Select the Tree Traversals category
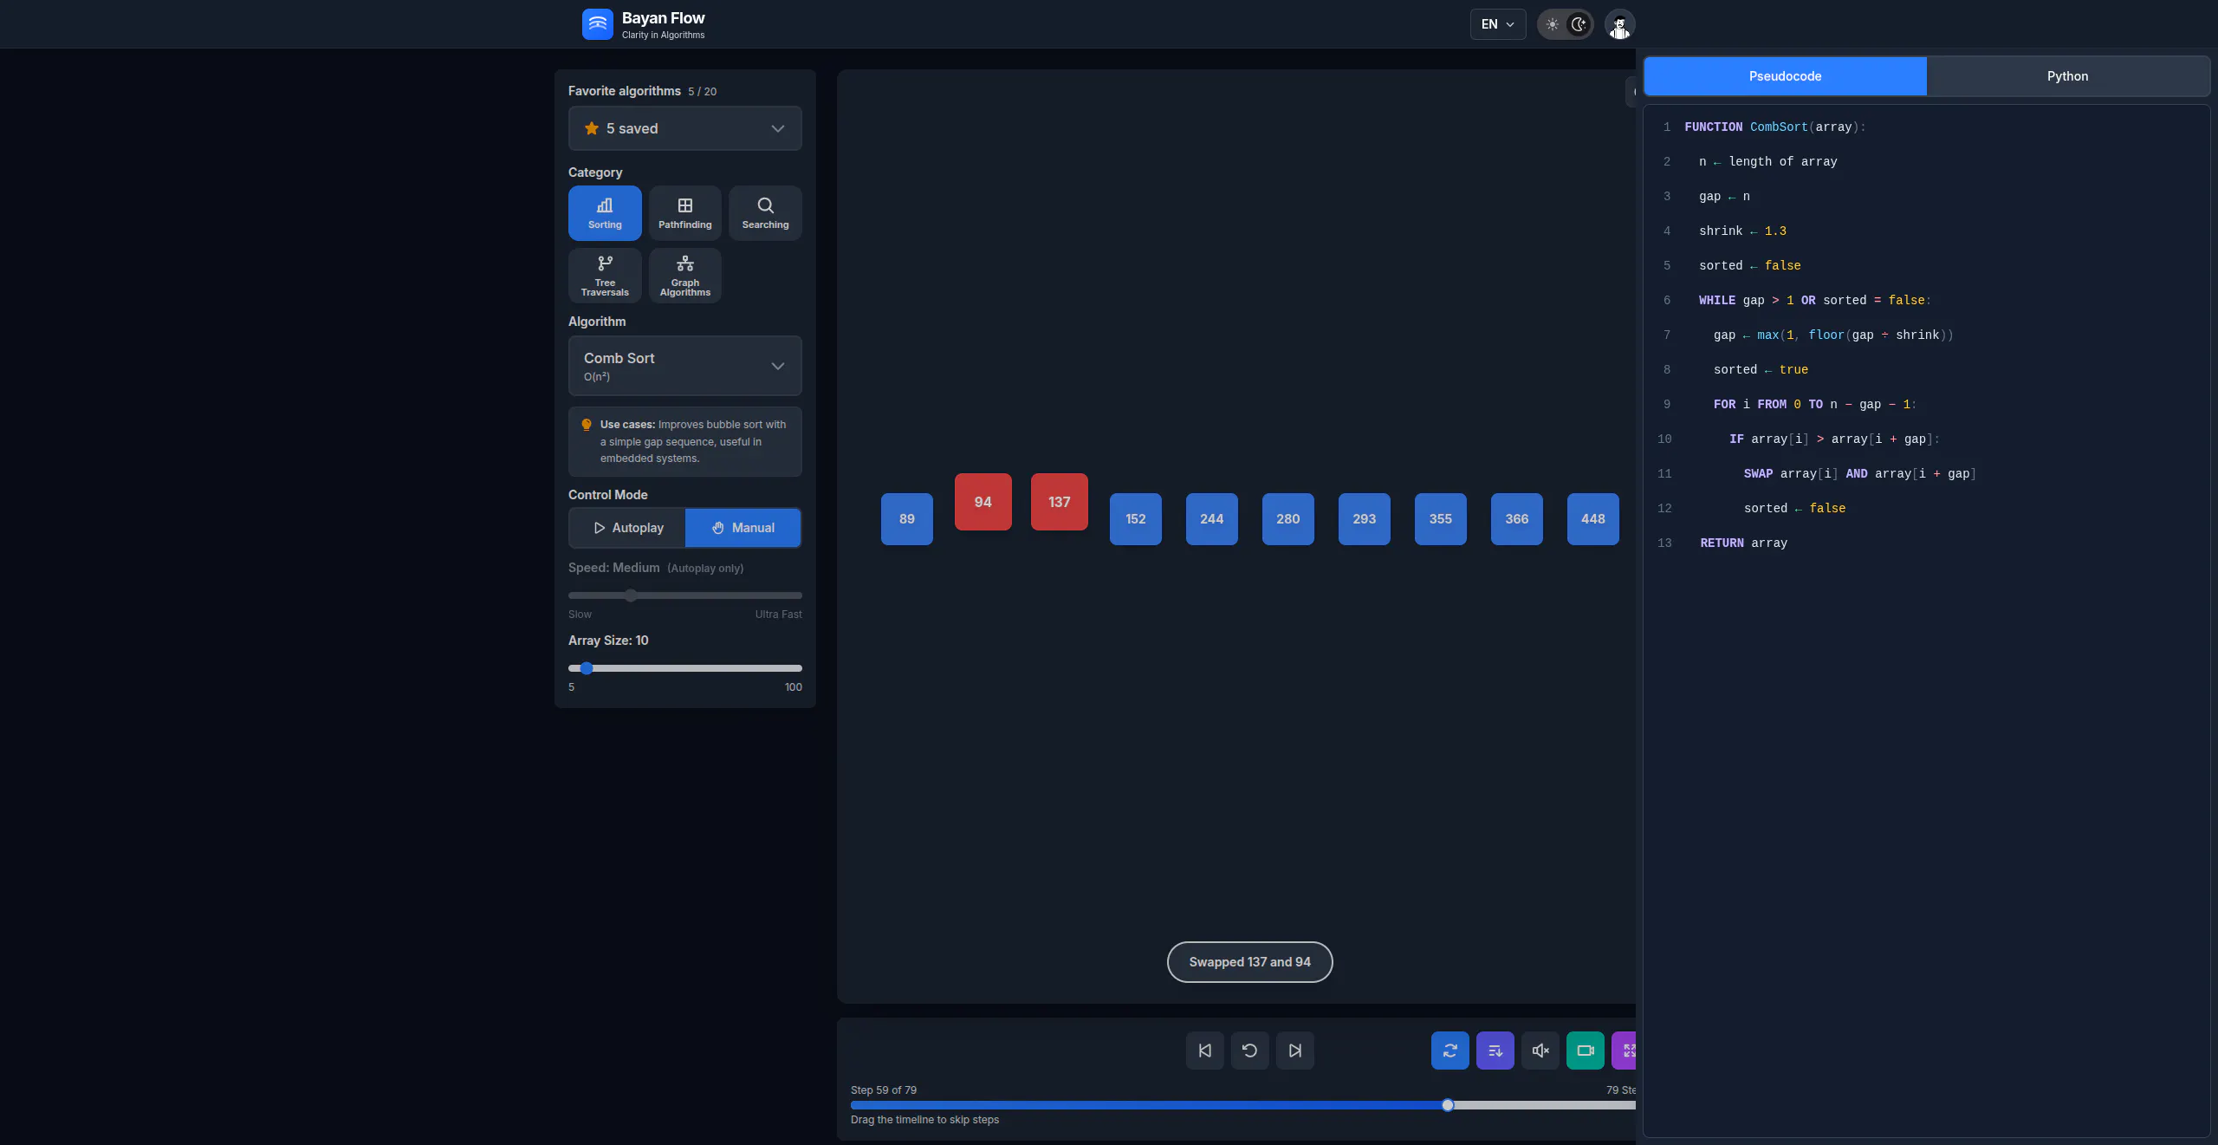This screenshot has height=1145, width=2218. click(605, 275)
